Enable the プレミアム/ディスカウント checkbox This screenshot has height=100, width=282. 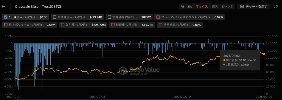(x=158, y=17)
